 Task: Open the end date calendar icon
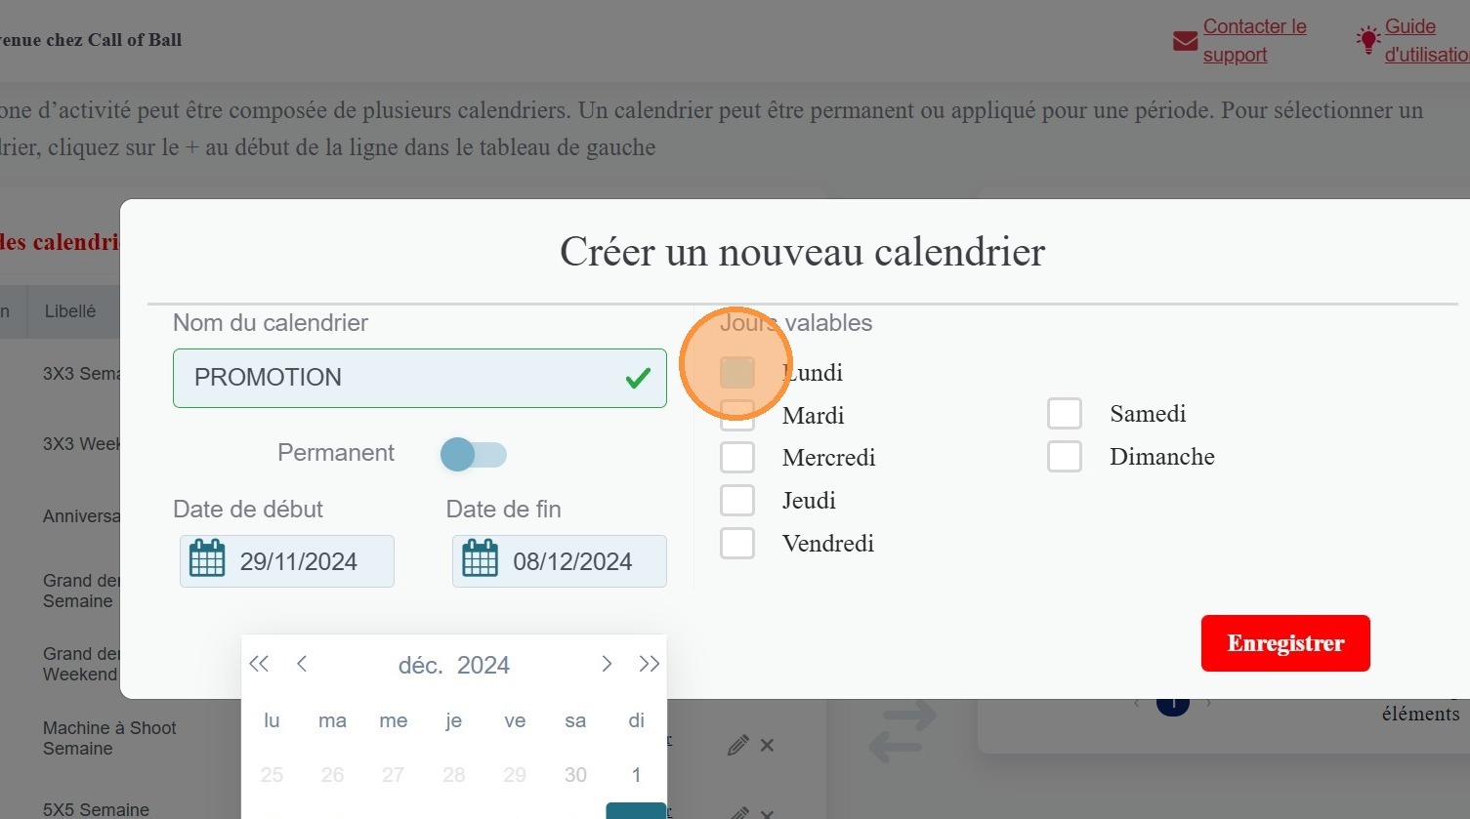click(x=480, y=560)
